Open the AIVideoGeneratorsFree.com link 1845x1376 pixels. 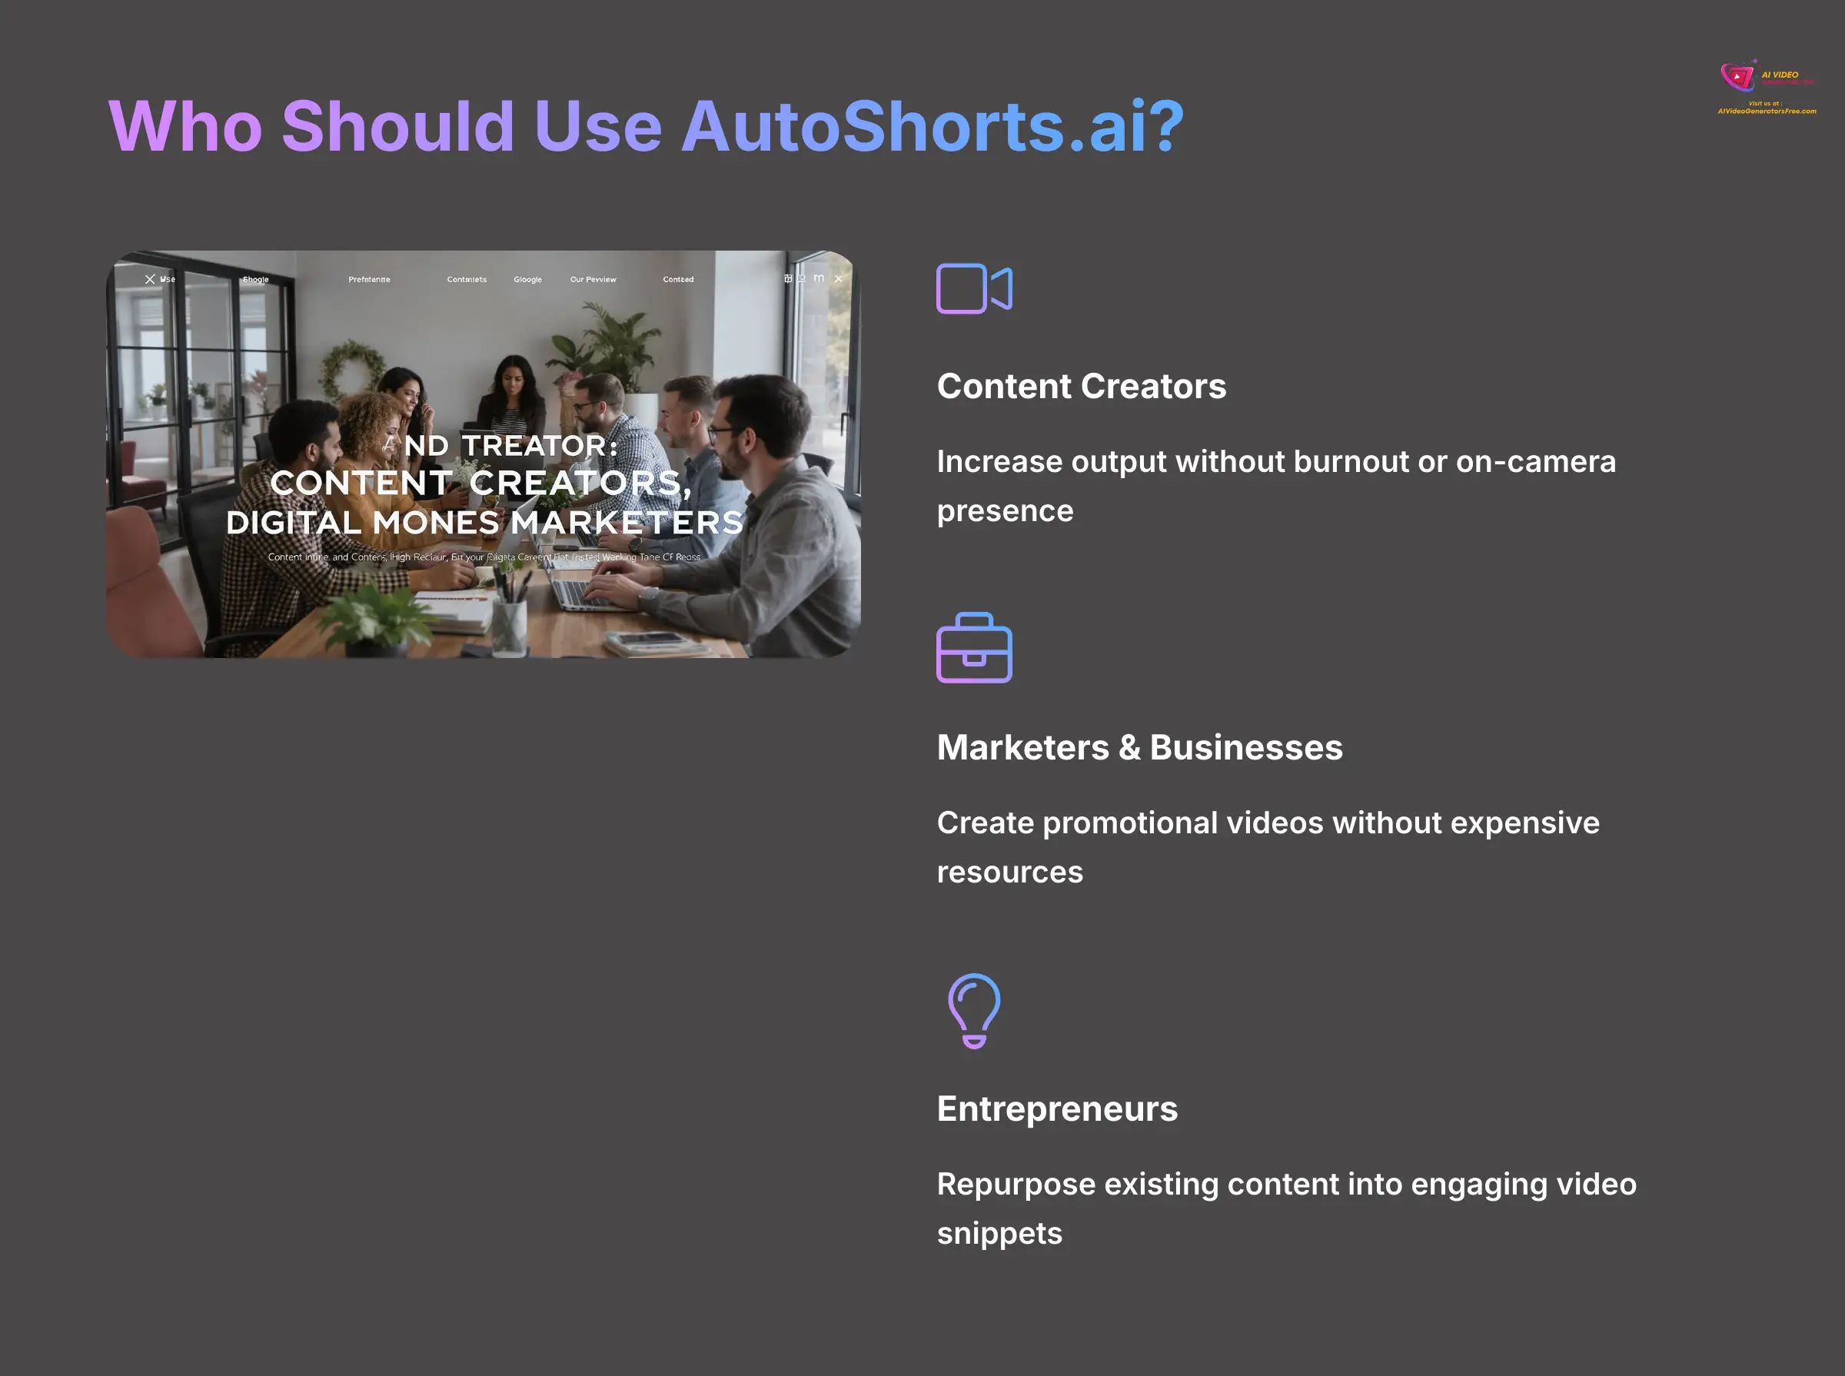point(1767,111)
